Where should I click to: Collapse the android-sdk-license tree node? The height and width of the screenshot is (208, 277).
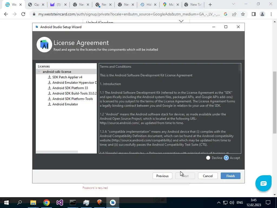(39, 71)
